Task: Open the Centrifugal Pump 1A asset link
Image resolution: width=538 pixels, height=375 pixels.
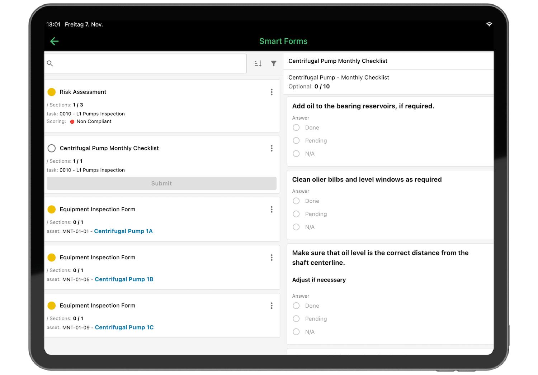Action: coord(123,231)
